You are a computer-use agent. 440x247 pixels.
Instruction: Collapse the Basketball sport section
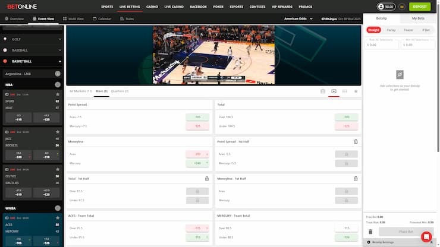point(59,61)
